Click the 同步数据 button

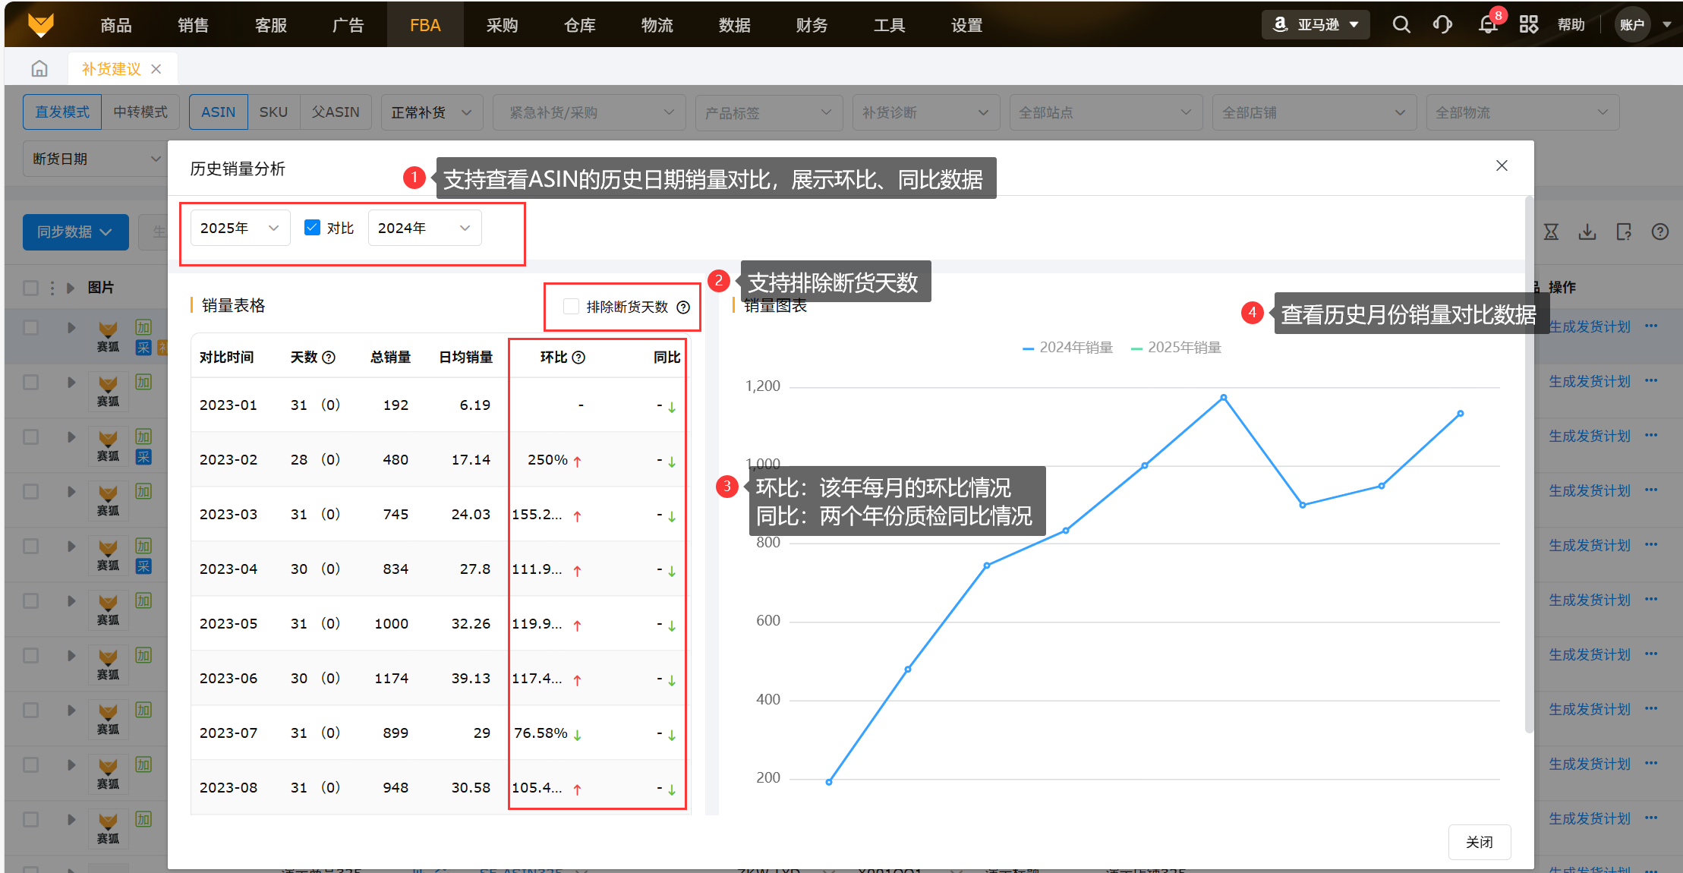point(74,232)
